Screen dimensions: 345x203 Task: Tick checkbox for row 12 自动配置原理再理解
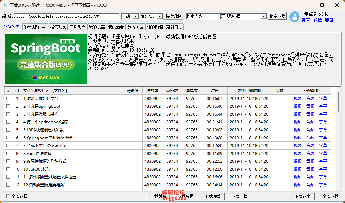coord(8,185)
